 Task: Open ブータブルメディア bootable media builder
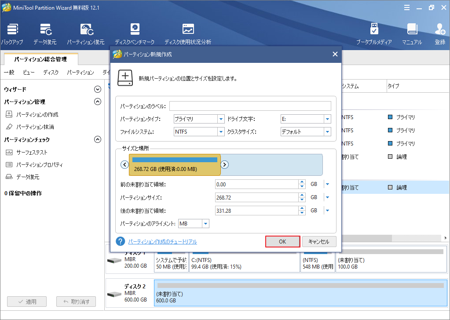[x=374, y=34]
